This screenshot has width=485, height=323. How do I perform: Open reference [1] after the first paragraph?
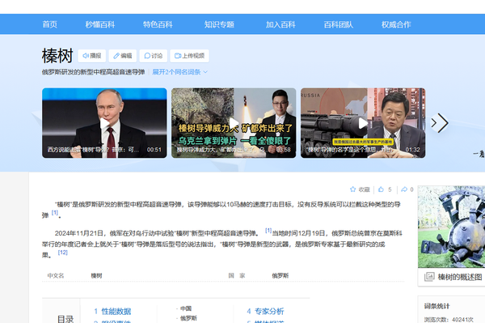coord(55,213)
